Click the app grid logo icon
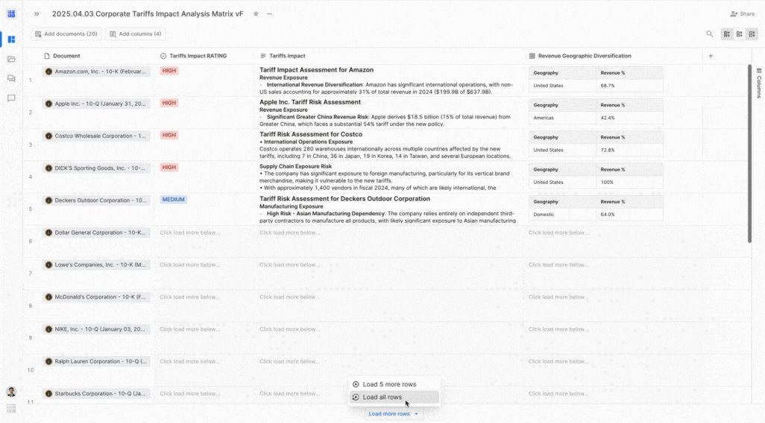 click(x=11, y=13)
